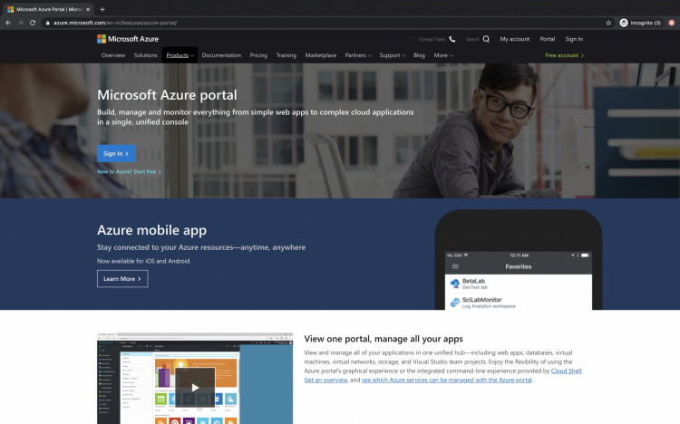The width and height of the screenshot is (680, 424).
Task: Play the Azure portal video thumbnail
Action: [x=195, y=388]
